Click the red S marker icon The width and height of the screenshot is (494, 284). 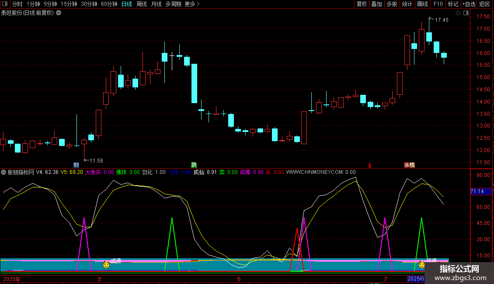370,166
